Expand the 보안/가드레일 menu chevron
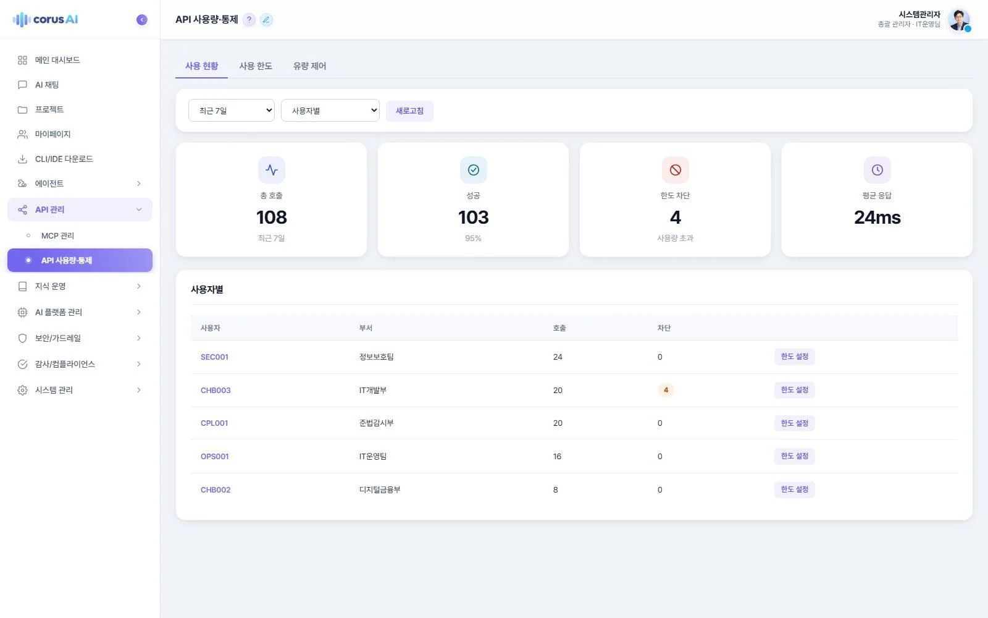 click(x=139, y=338)
